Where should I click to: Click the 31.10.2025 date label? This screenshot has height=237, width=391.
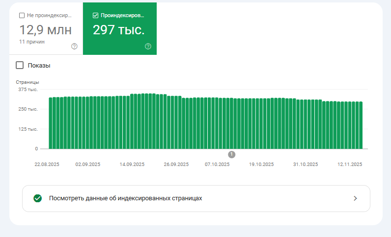click(x=306, y=165)
